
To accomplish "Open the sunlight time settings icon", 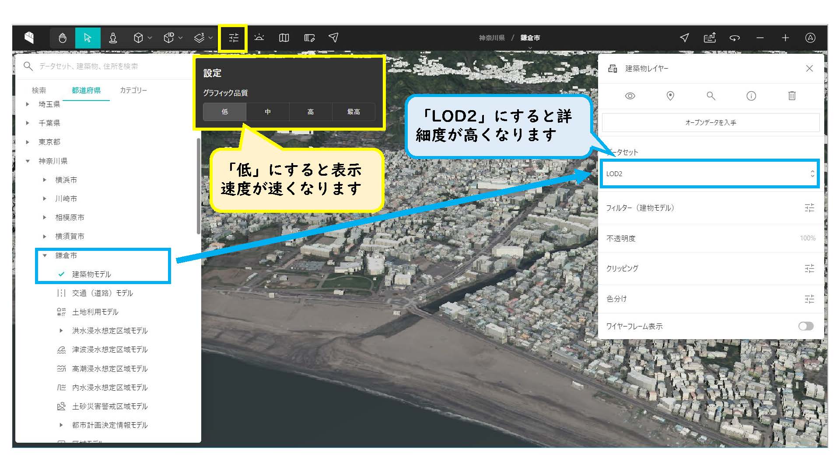I will pyautogui.click(x=259, y=38).
